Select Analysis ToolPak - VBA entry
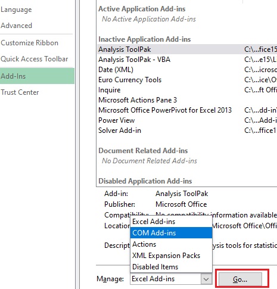This screenshot has width=277, height=289. [187, 60]
